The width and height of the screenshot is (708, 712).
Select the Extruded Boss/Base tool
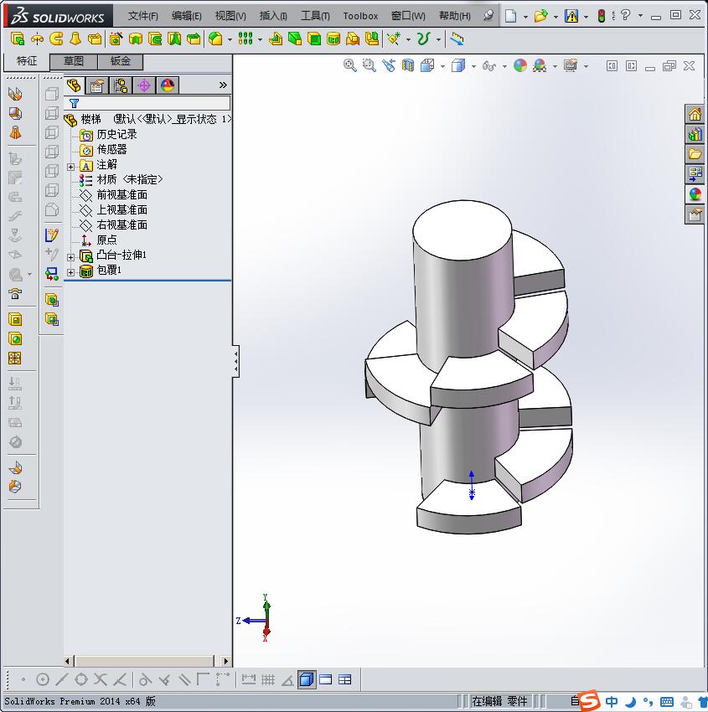(x=18, y=39)
